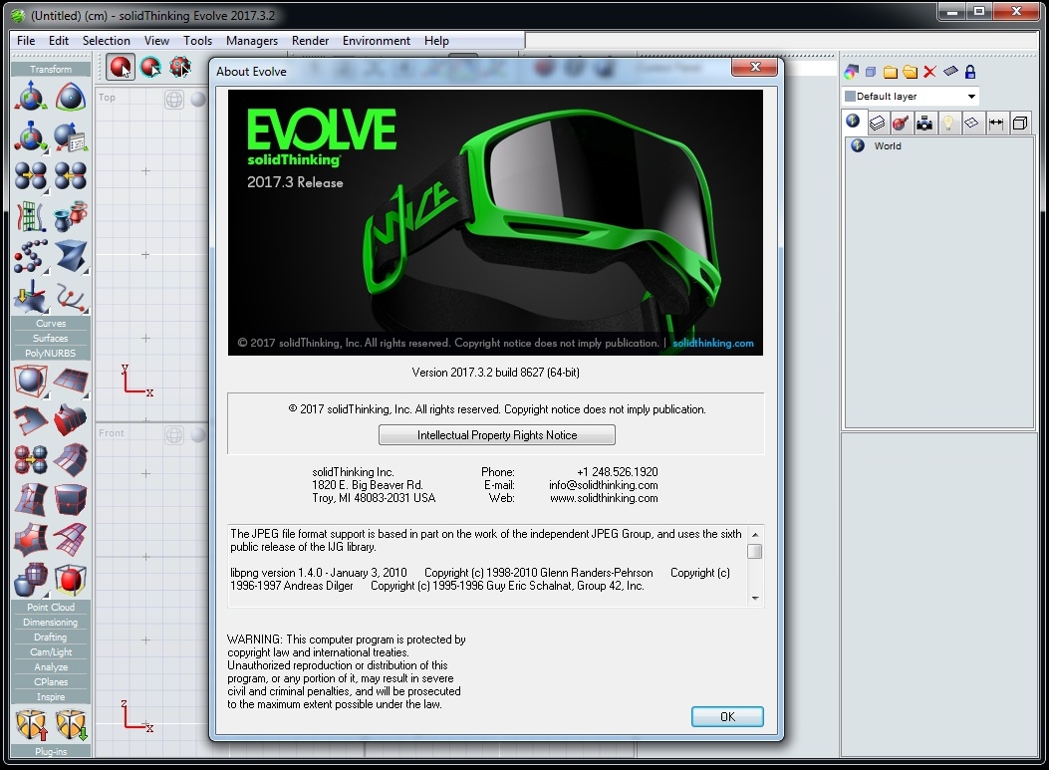Switch to the Materials red sphere tab
Screen dimensions: 1049x770
pos(901,124)
